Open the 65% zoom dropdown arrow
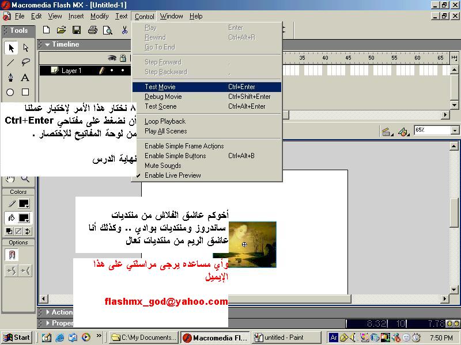461x345 pixels. click(x=455, y=131)
